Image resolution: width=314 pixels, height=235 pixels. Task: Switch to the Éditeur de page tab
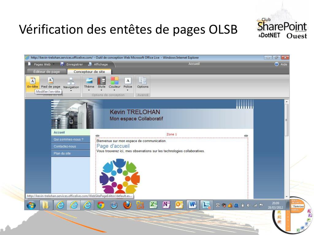pos(47,72)
